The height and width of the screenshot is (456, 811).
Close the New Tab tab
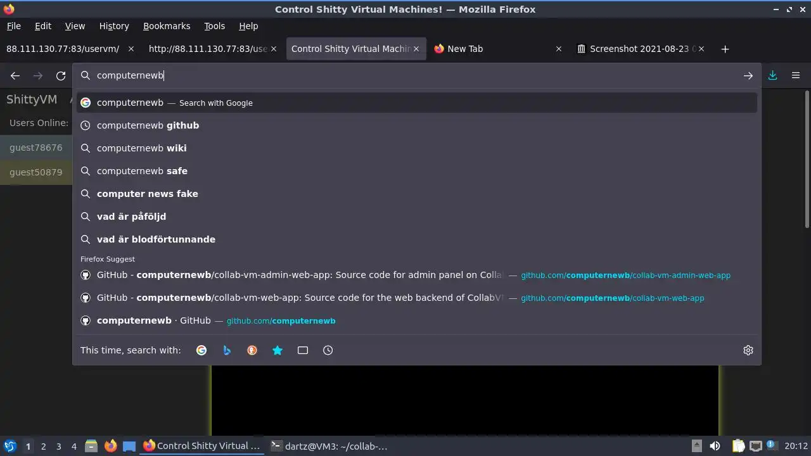point(559,49)
